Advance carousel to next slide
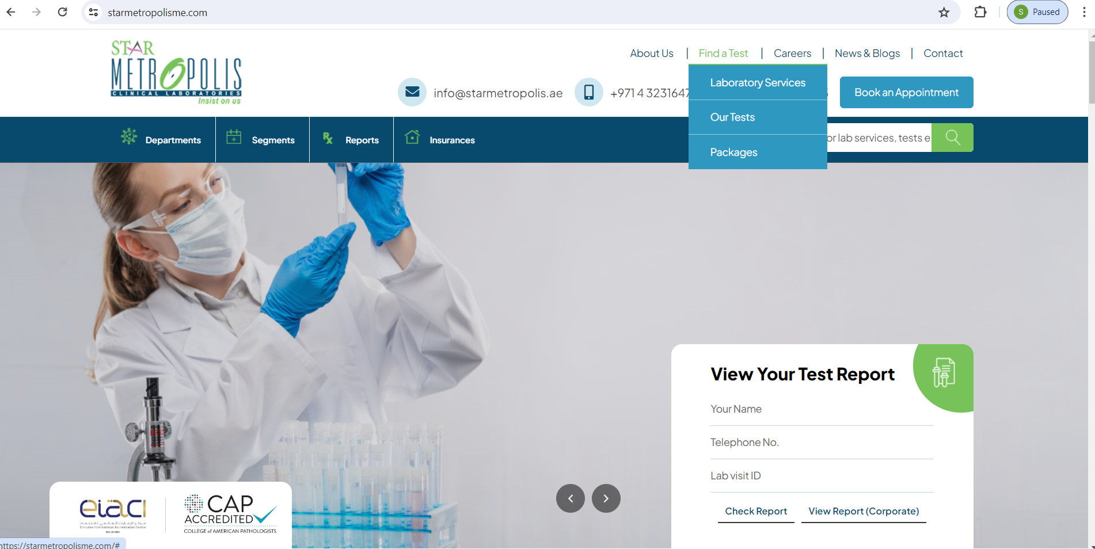This screenshot has height=549, width=1095. (x=606, y=498)
